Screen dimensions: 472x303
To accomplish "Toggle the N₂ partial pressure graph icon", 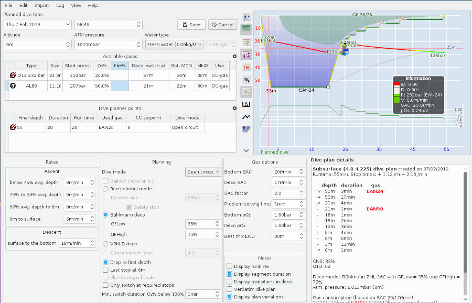I will coord(246,79).
